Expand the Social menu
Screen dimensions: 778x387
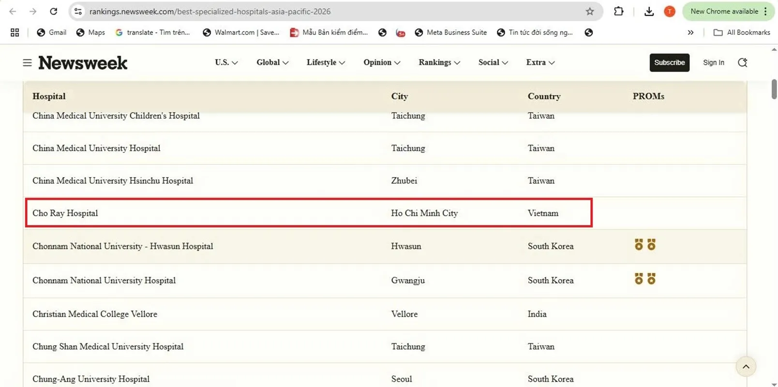click(x=493, y=62)
